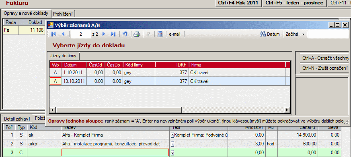Open the calculator icon
Screen dimensions: 351x157
tap(160, 34)
